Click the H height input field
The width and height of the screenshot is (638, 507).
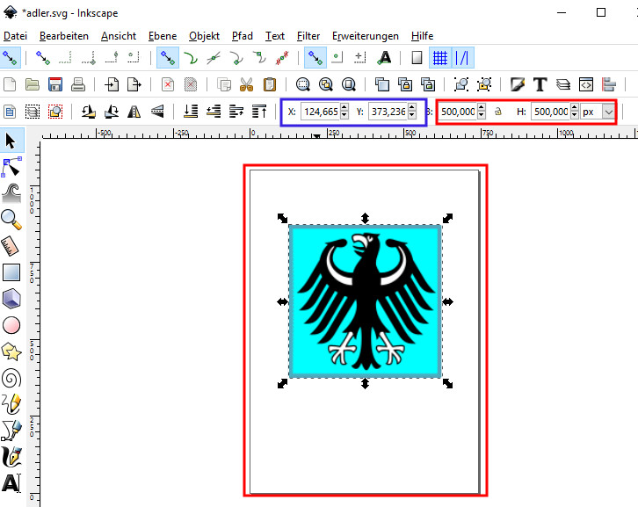coord(550,112)
